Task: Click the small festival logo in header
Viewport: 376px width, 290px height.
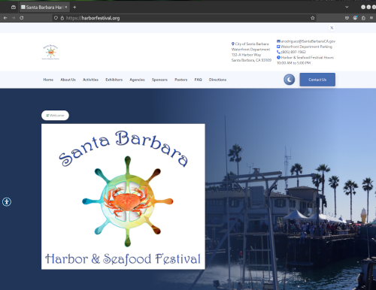Action: click(x=50, y=52)
